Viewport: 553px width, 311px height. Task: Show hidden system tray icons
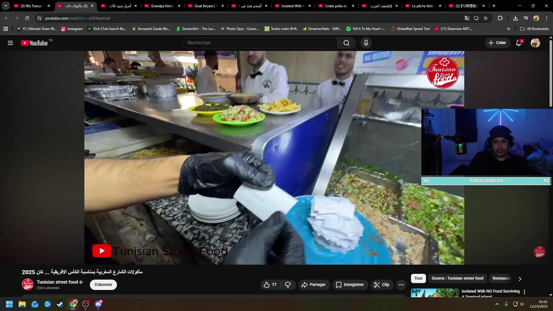[x=497, y=304]
